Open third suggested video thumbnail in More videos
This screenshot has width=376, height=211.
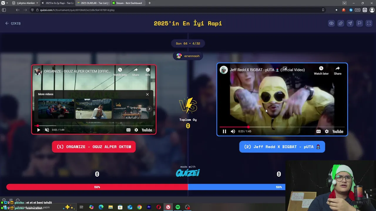(131, 109)
